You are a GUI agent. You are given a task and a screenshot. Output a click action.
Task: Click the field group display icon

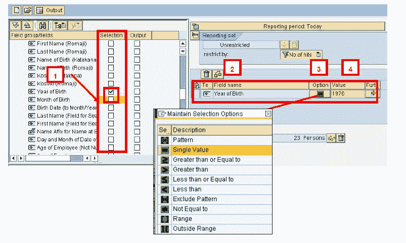tap(60, 25)
